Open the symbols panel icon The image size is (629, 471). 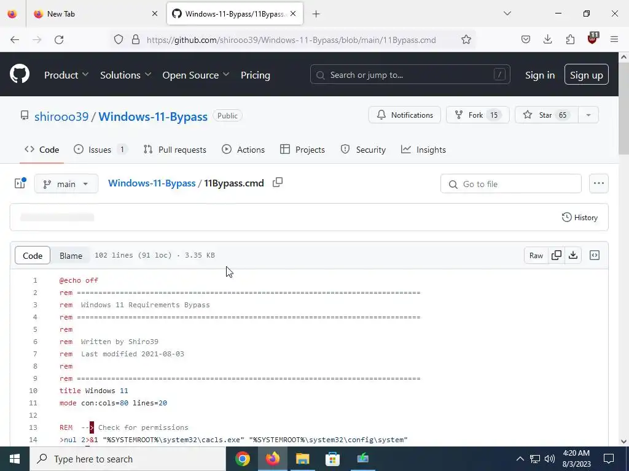(x=595, y=255)
